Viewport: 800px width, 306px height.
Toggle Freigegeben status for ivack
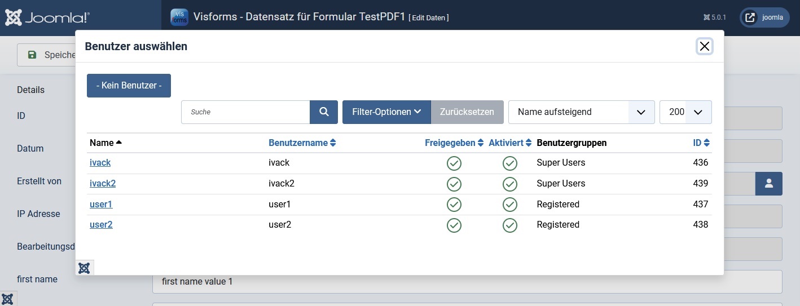point(454,163)
